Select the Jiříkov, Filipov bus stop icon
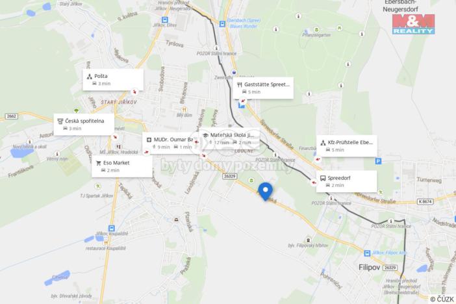The height and width of the screenshot is (304, 456). (x=367, y=253)
